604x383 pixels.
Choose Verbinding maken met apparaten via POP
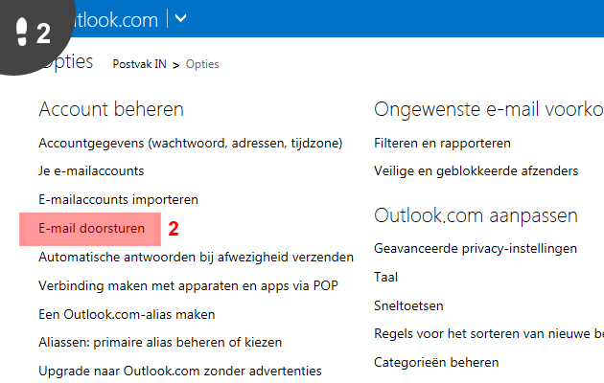point(188,285)
